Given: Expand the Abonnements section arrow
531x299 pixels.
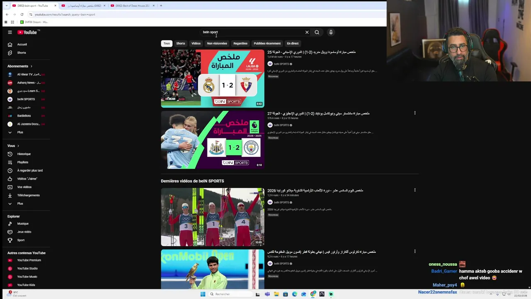Looking at the screenshot, I should point(31,66).
